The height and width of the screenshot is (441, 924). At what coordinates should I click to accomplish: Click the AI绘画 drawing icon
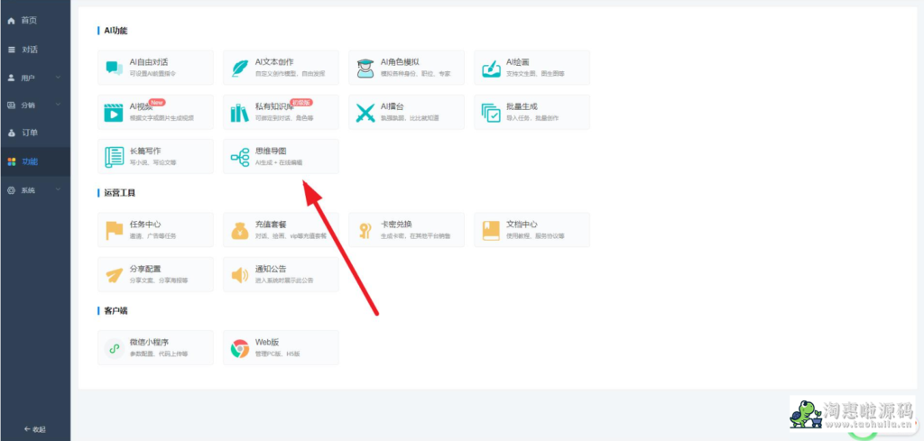491,68
